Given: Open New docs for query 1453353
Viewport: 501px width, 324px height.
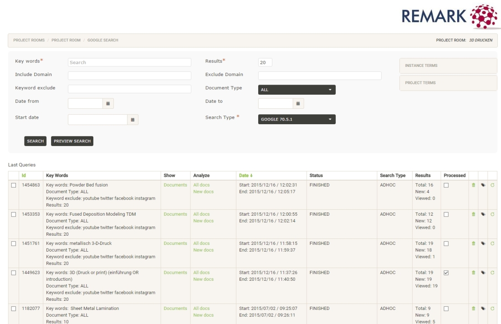Looking at the screenshot, I should (203, 221).
